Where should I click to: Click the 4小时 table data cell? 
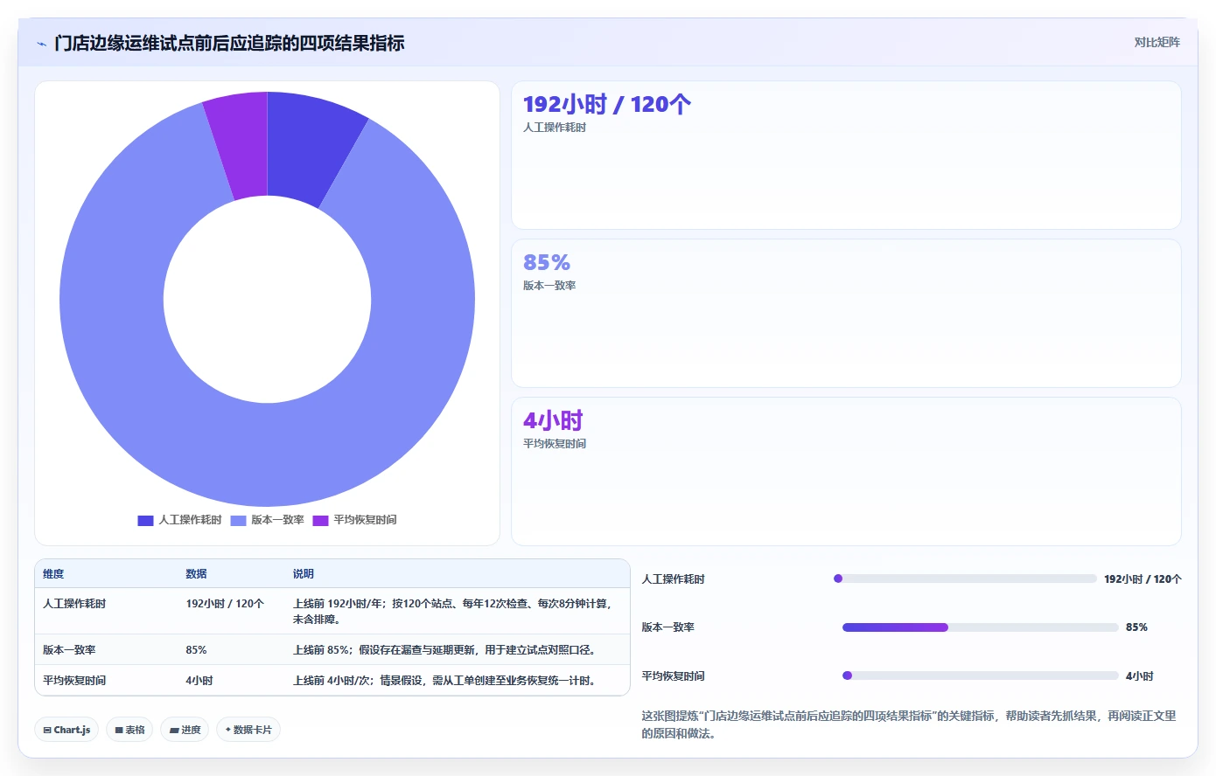pyautogui.click(x=199, y=681)
